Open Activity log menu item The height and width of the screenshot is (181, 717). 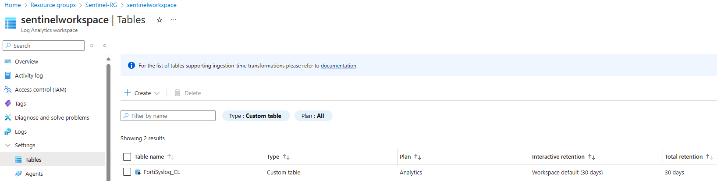(x=29, y=75)
